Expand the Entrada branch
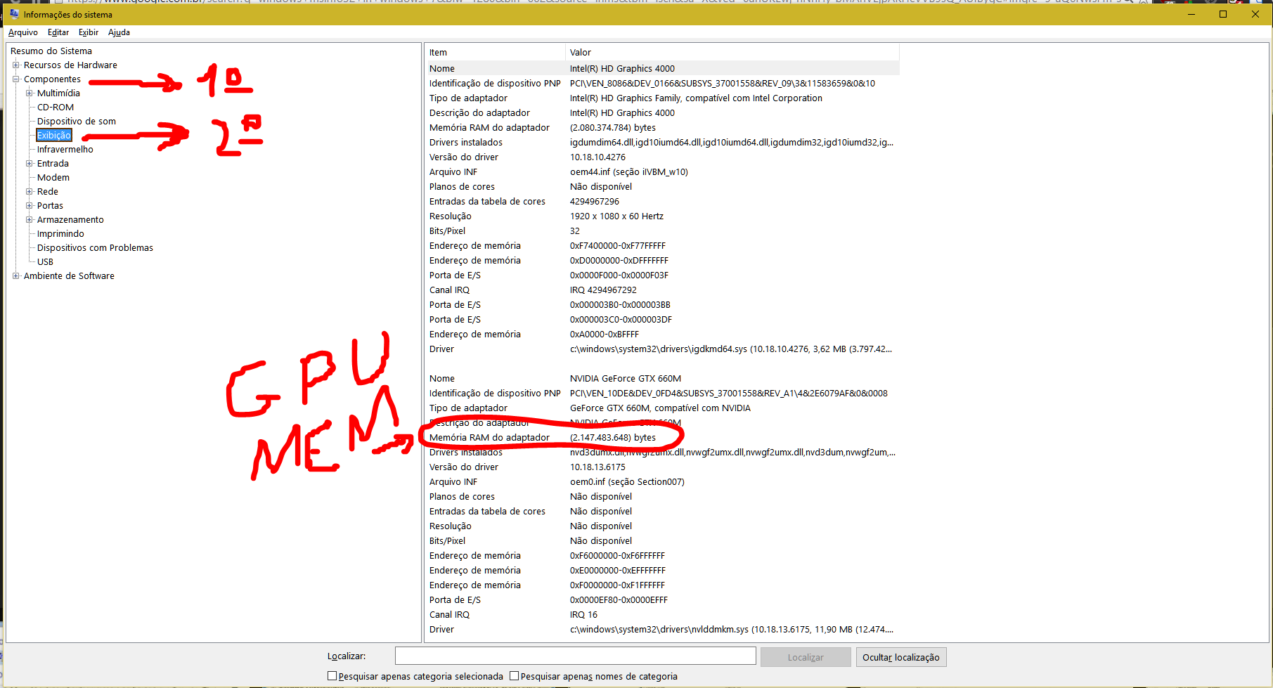The image size is (1273, 688). pos(30,164)
